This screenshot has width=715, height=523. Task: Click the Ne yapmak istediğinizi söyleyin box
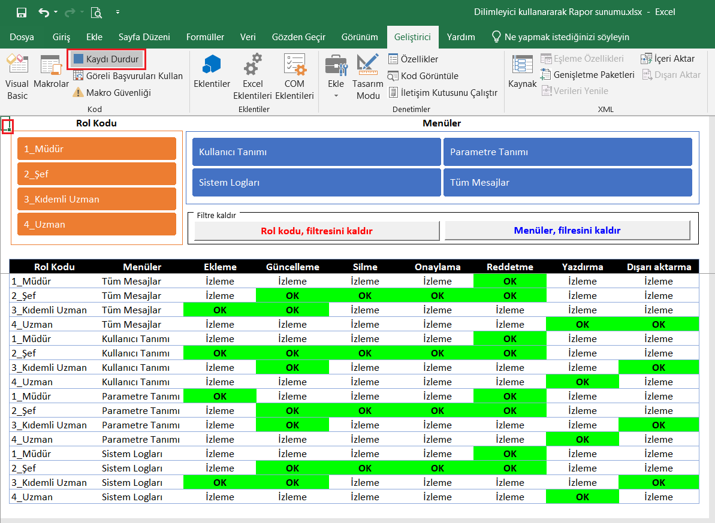(560, 37)
